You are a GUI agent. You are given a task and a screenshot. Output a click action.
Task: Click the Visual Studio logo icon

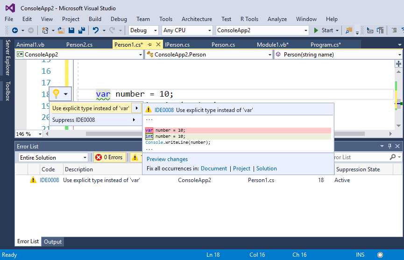coord(10,8)
